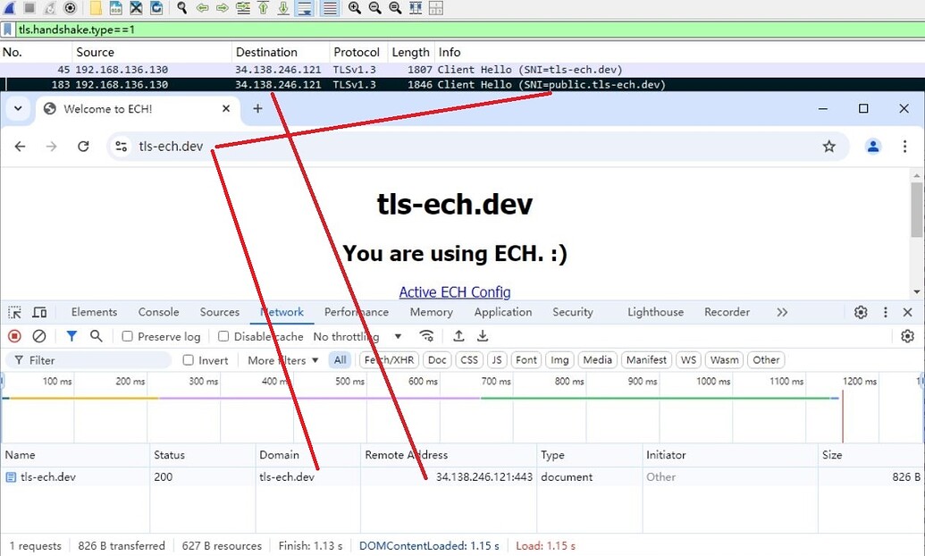Viewport: 925px width, 556px height.
Task: Bookmark this page with the star icon
Action: point(828,147)
